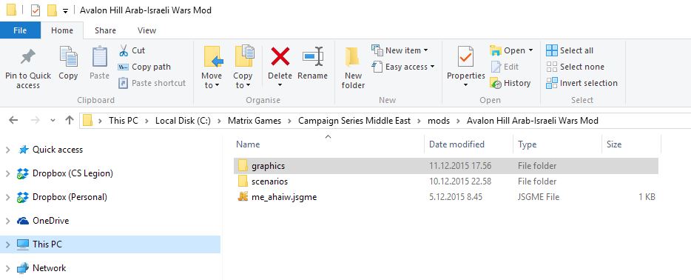Click Avalon Hill Arab-Israeli Wars Mod breadcrumb
The width and height of the screenshot is (691, 280).
pyautogui.click(x=533, y=121)
